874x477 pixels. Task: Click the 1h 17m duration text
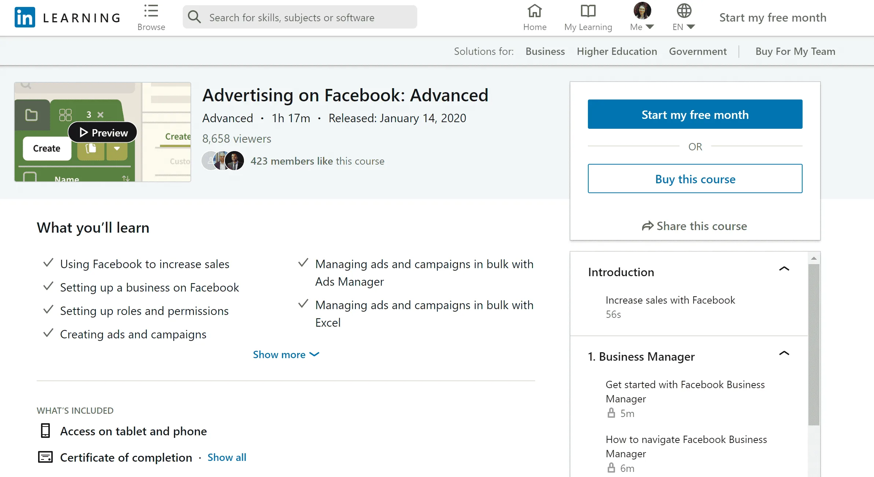(x=290, y=118)
